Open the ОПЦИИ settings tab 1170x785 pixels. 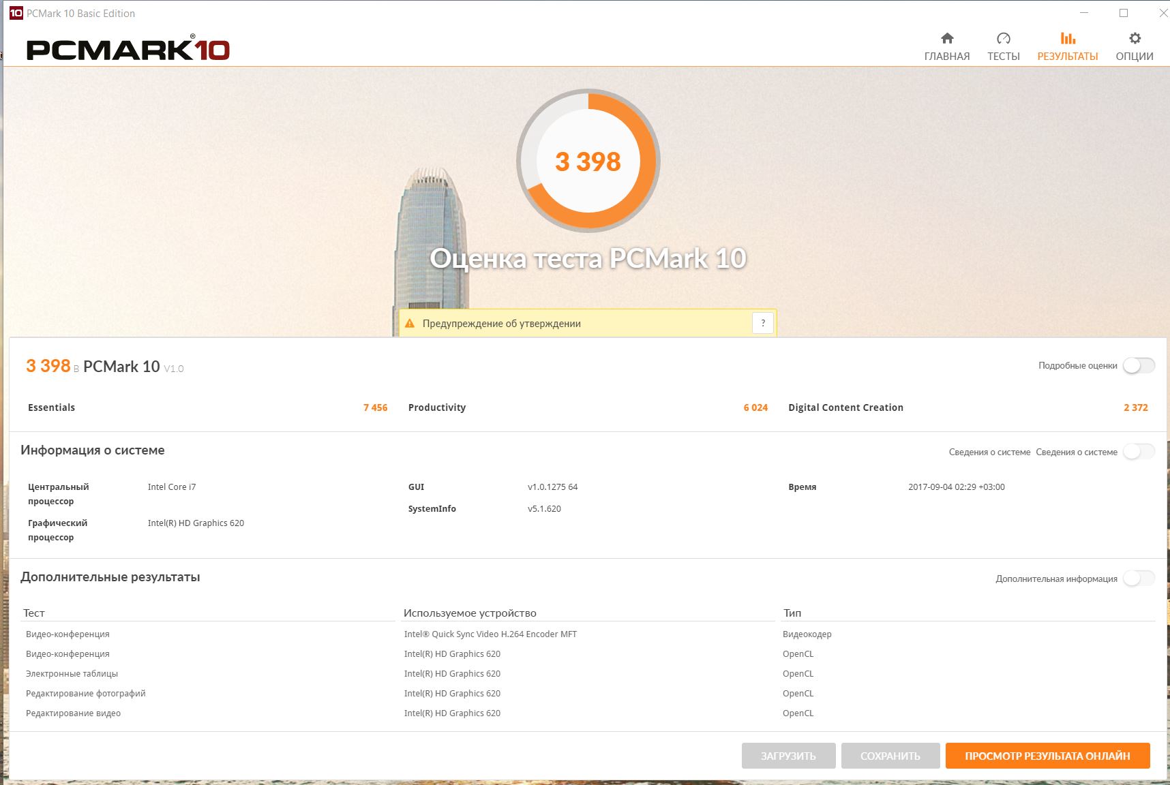pyautogui.click(x=1134, y=46)
